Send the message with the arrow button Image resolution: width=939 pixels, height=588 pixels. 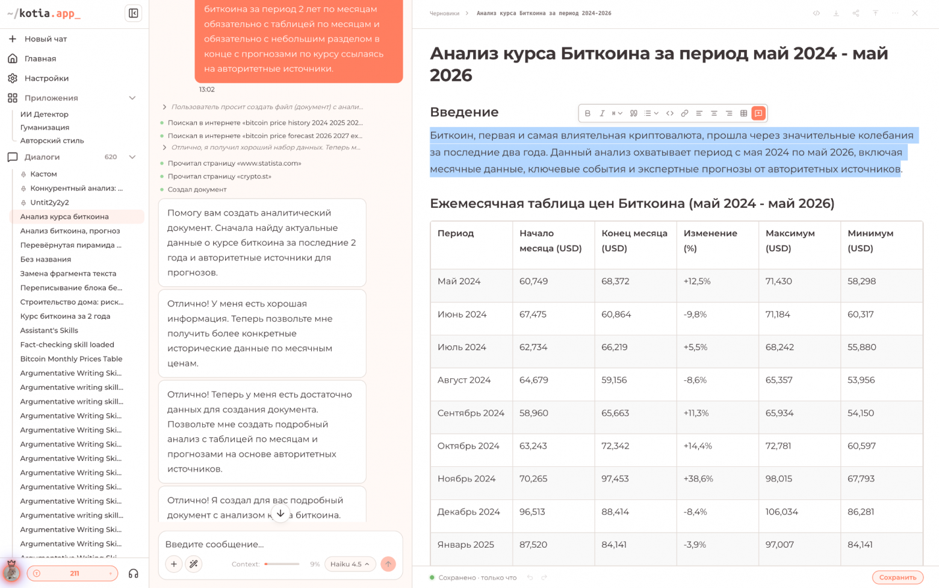coord(388,564)
